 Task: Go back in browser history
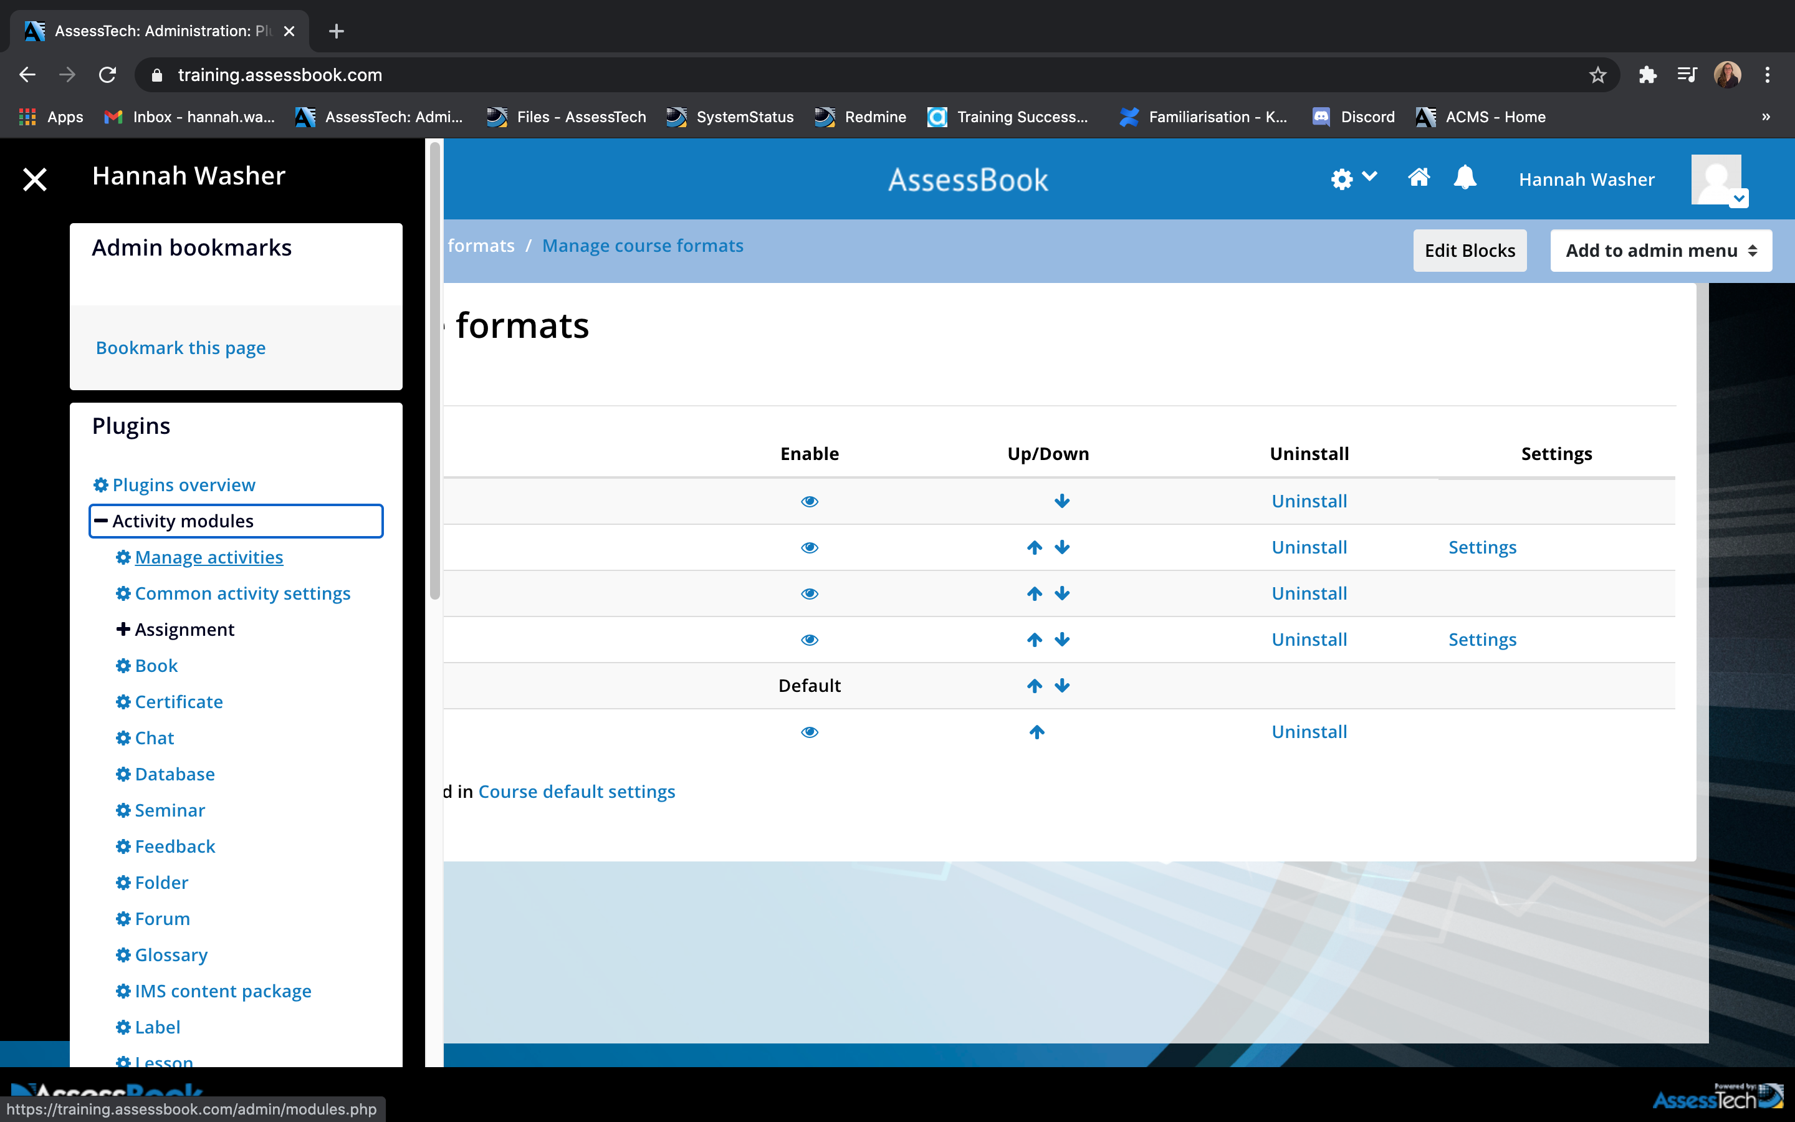pyautogui.click(x=27, y=75)
